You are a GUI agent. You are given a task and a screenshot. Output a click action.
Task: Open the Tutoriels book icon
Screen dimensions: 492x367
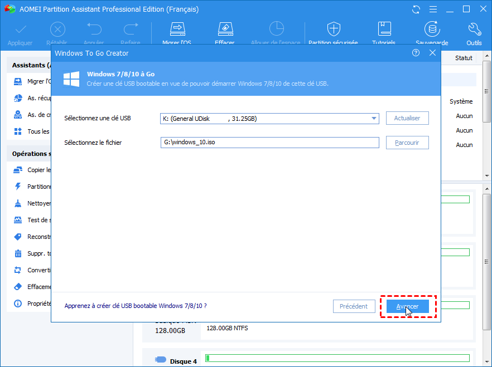(x=384, y=29)
